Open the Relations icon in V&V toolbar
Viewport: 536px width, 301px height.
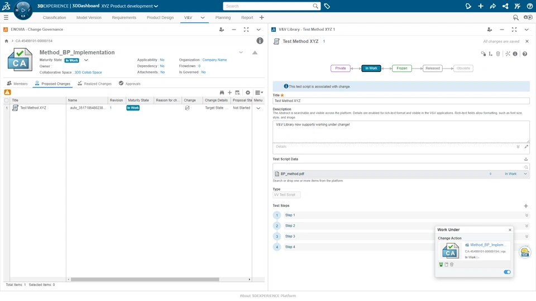(x=508, y=54)
